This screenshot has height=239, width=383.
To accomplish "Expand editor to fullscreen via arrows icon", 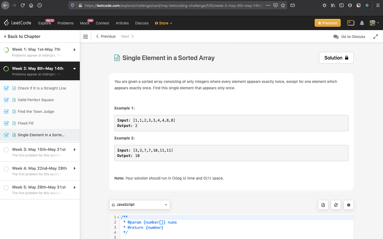I will [x=376, y=37].
